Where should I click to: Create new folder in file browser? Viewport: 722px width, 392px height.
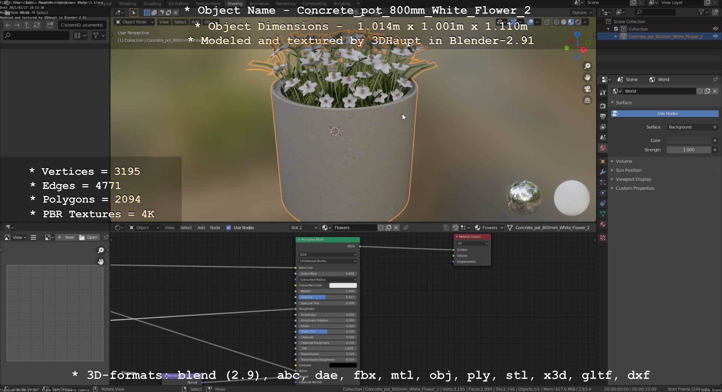coord(50,25)
